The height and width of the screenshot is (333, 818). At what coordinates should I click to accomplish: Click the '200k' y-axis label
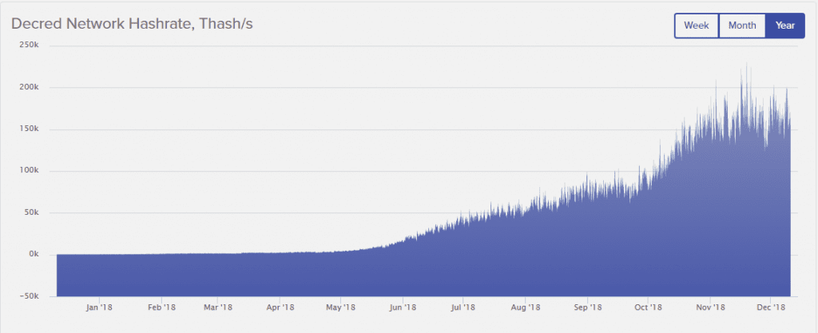point(30,88)
